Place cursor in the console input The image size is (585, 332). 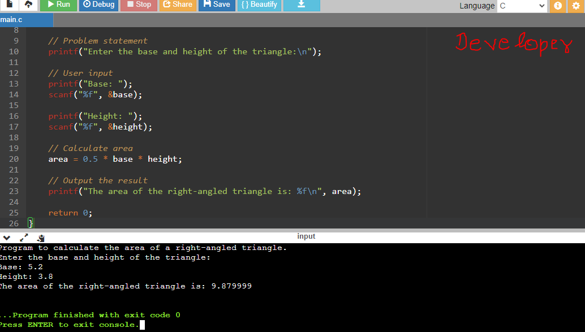click(141, 324)
